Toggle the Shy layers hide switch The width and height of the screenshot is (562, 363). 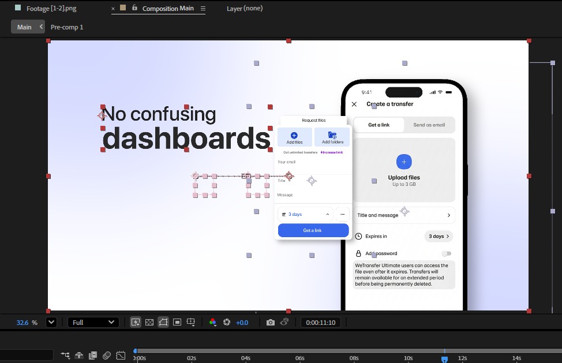[x=79, y=355]
